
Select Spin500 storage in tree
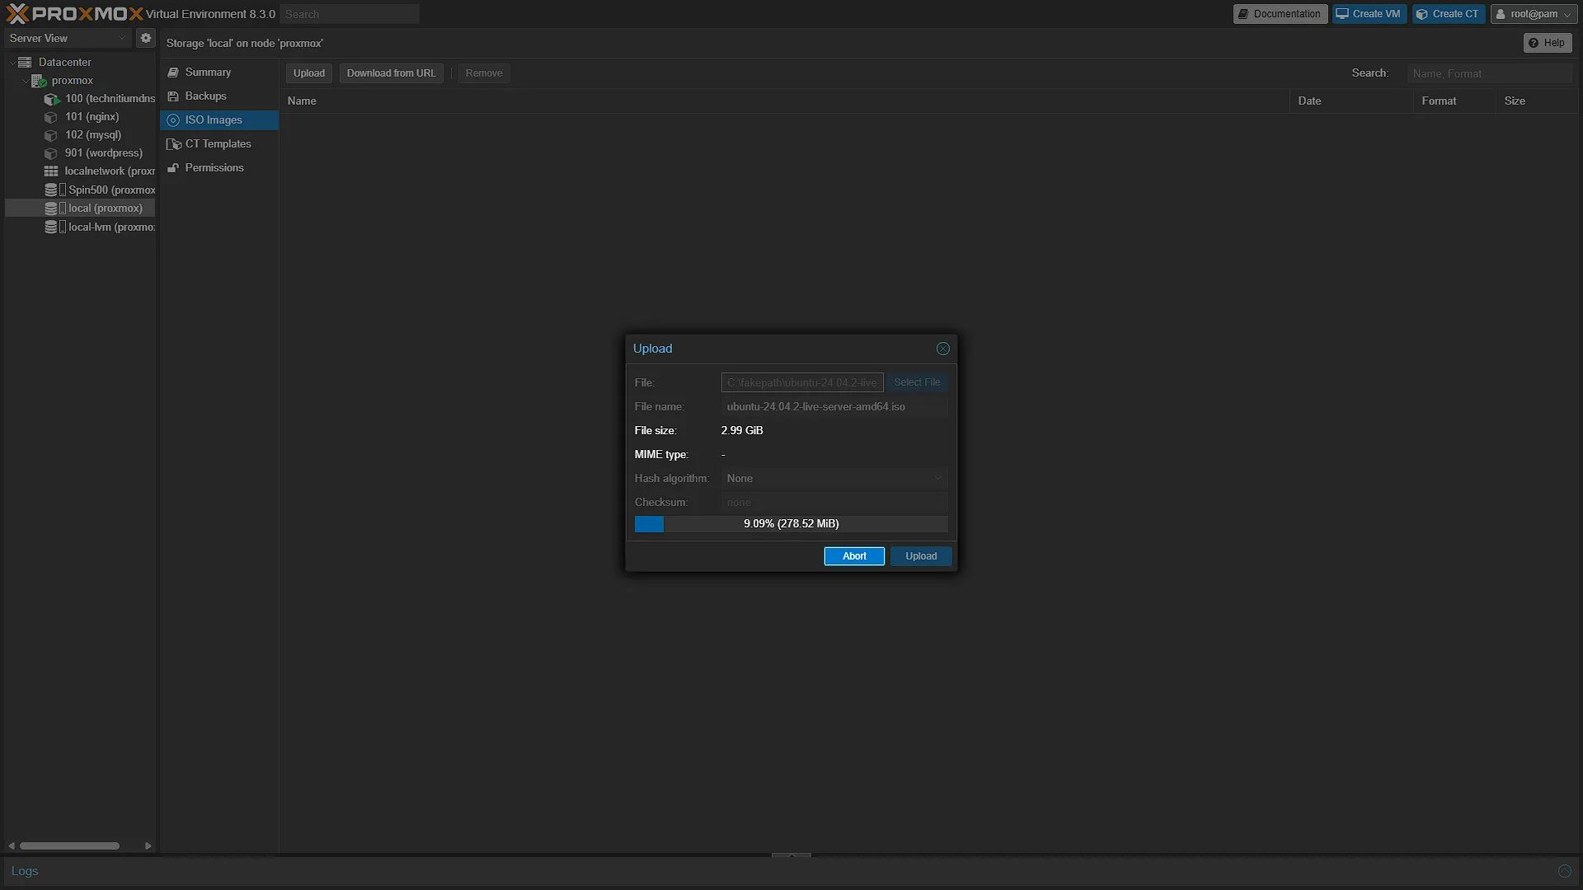click(99, 190)
